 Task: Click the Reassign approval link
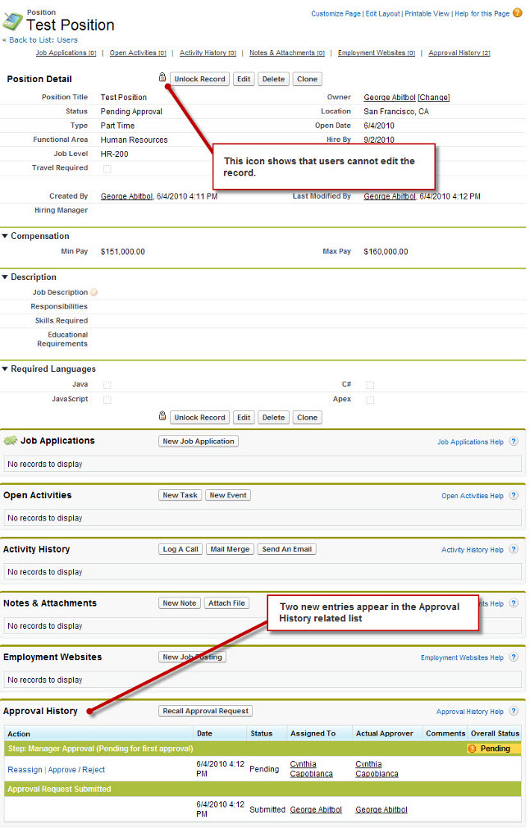(25, 770)
